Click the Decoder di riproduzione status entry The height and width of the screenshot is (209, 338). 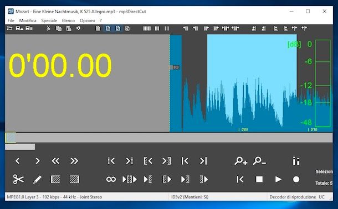click(293, 197)
